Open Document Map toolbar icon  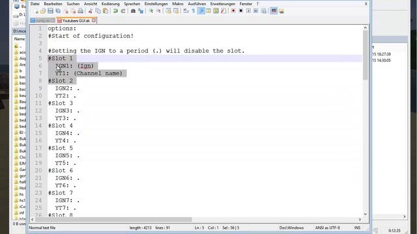coord(216,11)
